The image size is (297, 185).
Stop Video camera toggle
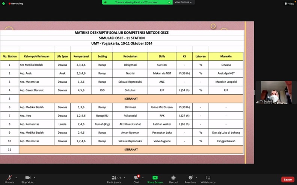[28, 179]
